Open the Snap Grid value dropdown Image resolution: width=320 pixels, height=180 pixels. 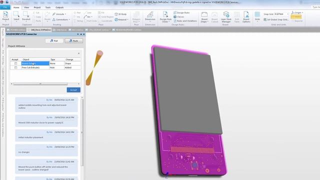(288, 14)
